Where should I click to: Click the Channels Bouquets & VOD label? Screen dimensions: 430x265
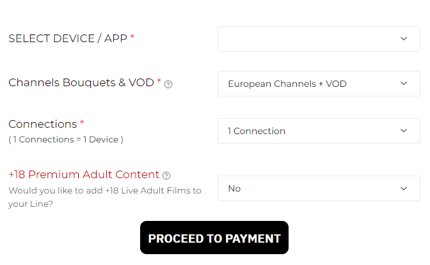[81, 83]
